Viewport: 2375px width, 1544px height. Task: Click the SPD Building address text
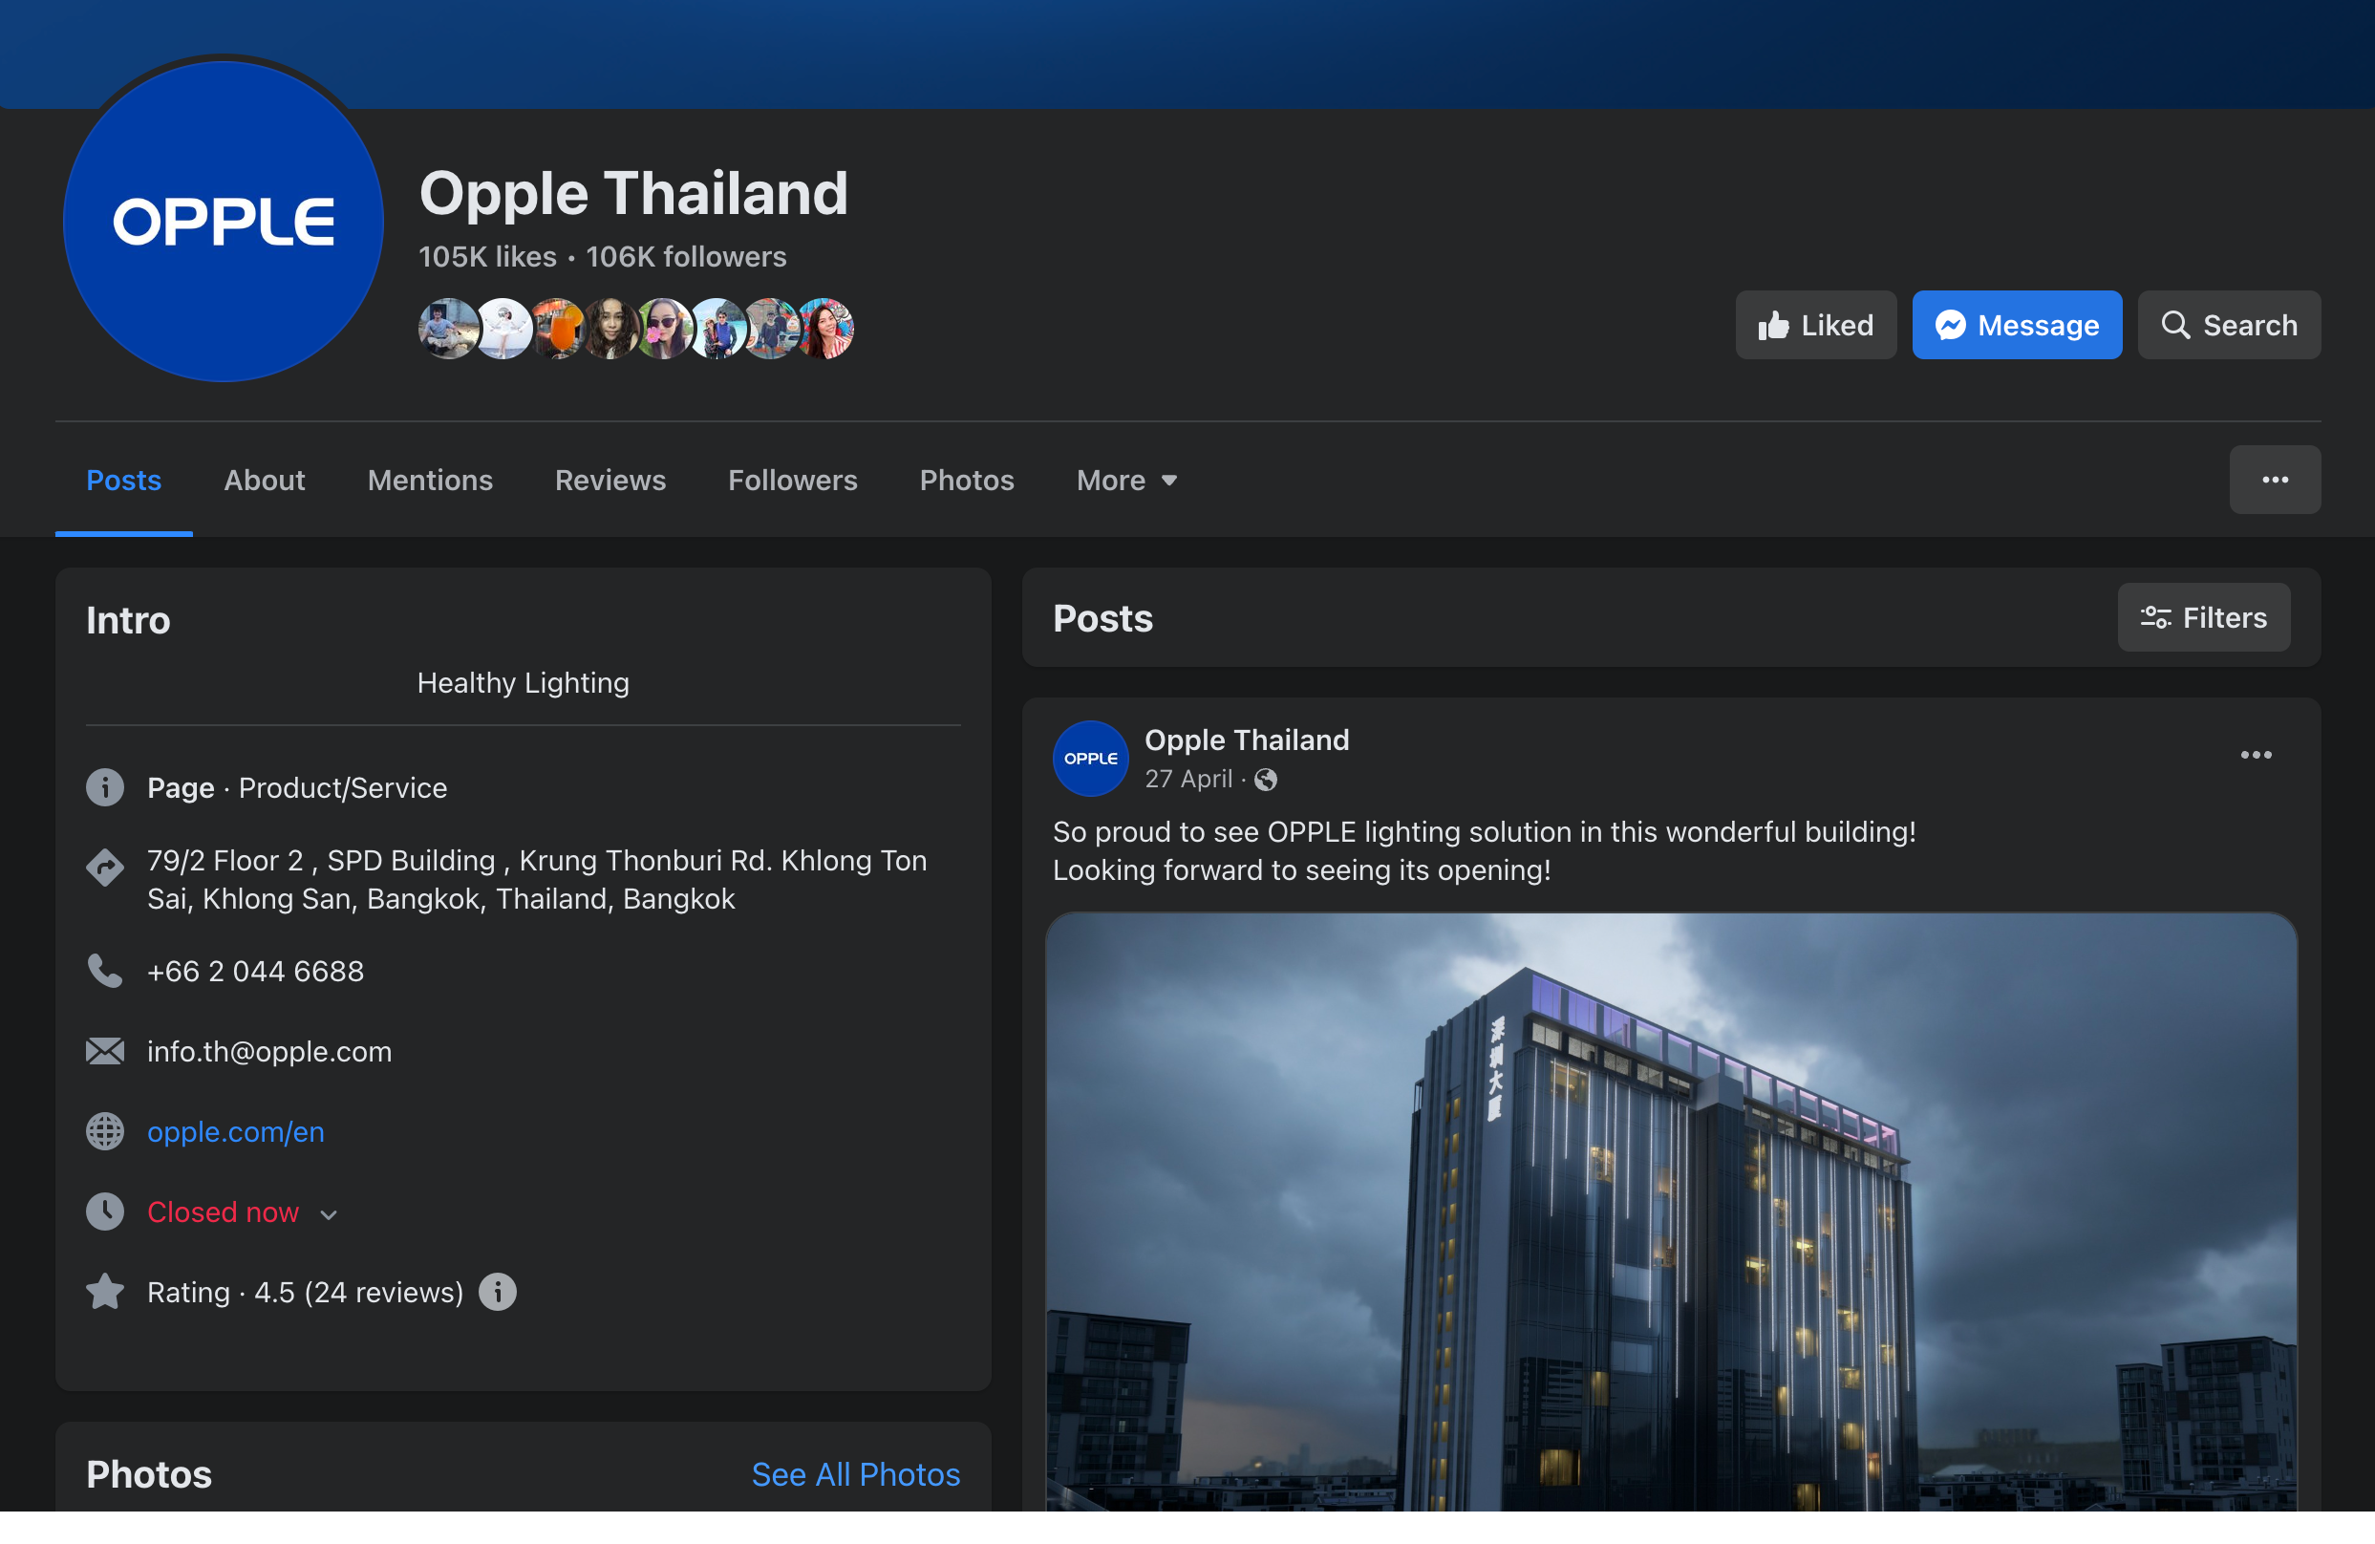tap(537, 879)
